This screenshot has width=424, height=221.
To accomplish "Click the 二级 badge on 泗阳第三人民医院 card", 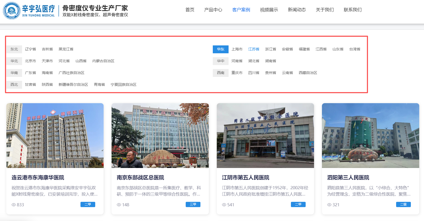I will coord(403,204).
